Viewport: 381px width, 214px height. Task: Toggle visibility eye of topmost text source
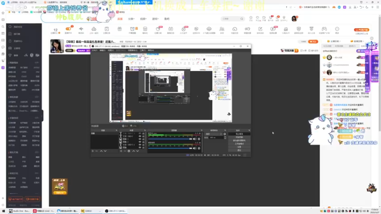pyautogui.click(x=140, y=134)
